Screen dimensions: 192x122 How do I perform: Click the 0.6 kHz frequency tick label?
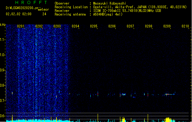(2, 116)
